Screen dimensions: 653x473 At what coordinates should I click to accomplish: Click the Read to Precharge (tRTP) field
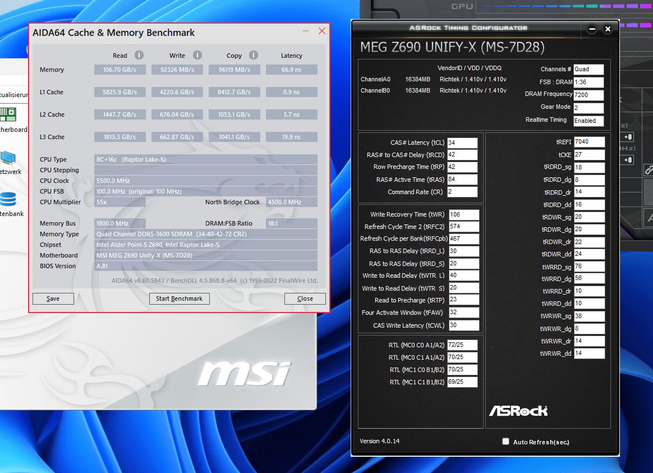pos(464,300)
